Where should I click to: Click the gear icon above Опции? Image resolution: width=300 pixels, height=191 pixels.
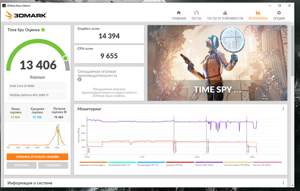pyautogui.click(x=279, y=13)
